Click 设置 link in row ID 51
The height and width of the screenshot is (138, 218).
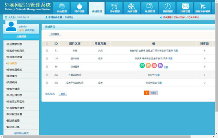(x=175, y=51)
